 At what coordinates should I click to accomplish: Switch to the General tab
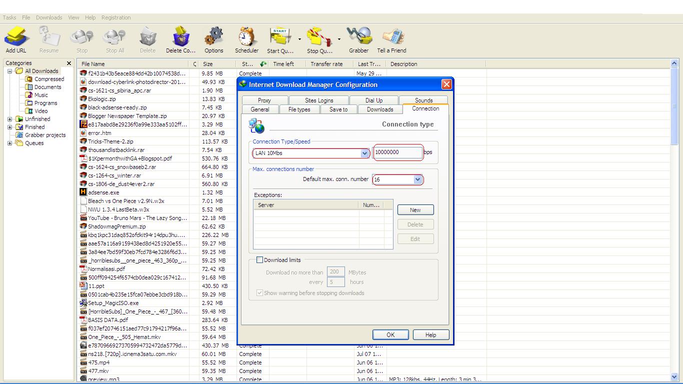260,109
